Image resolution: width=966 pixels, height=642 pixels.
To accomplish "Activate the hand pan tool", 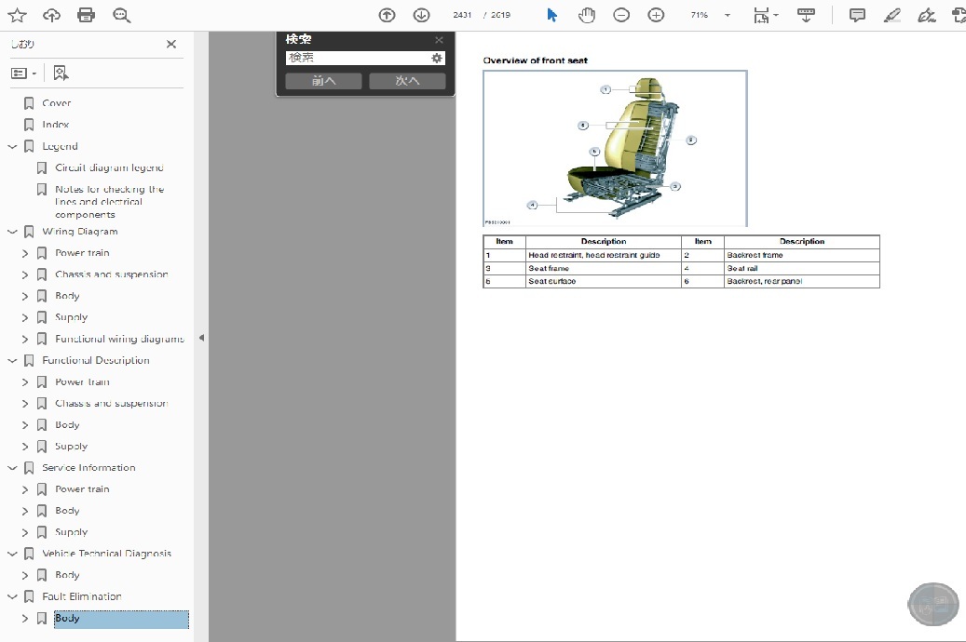I will pyautogui.click(x=587, y=15).
